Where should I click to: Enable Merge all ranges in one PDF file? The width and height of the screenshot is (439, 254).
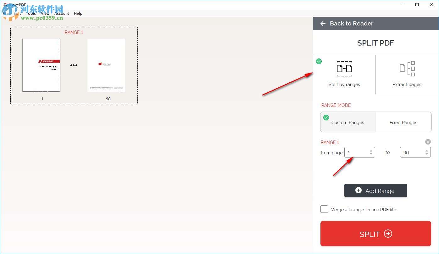324,209
